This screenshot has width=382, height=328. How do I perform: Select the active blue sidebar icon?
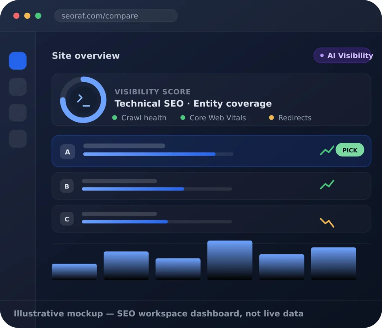tap(18, 61)
